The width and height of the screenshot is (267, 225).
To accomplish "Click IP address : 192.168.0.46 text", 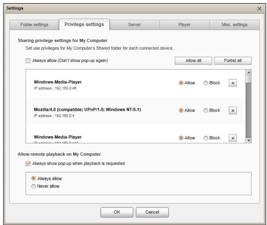I will click(x=55, y=88).
